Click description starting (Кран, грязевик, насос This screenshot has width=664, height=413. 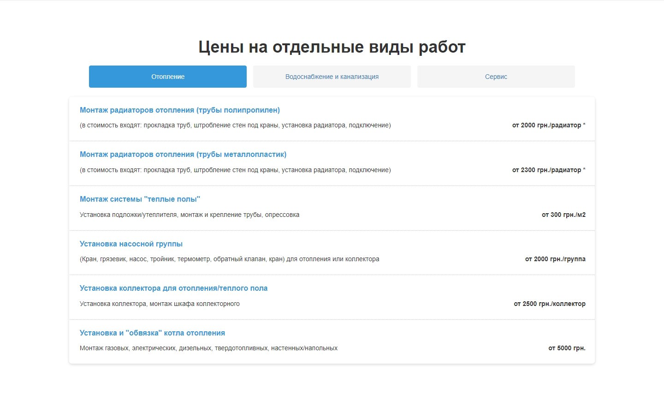[x=230, y=259]
